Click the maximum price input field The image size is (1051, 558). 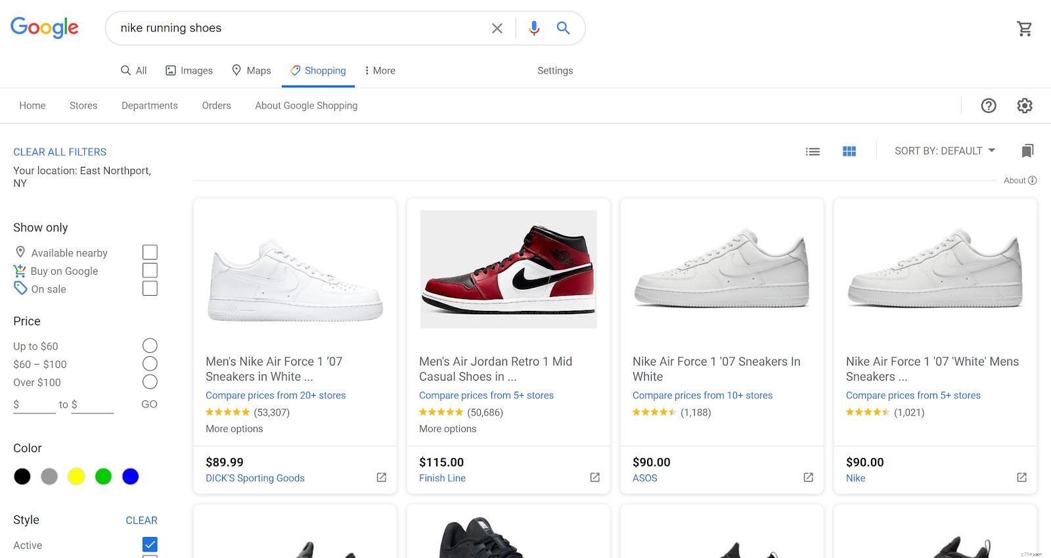[x=92, y=404]
